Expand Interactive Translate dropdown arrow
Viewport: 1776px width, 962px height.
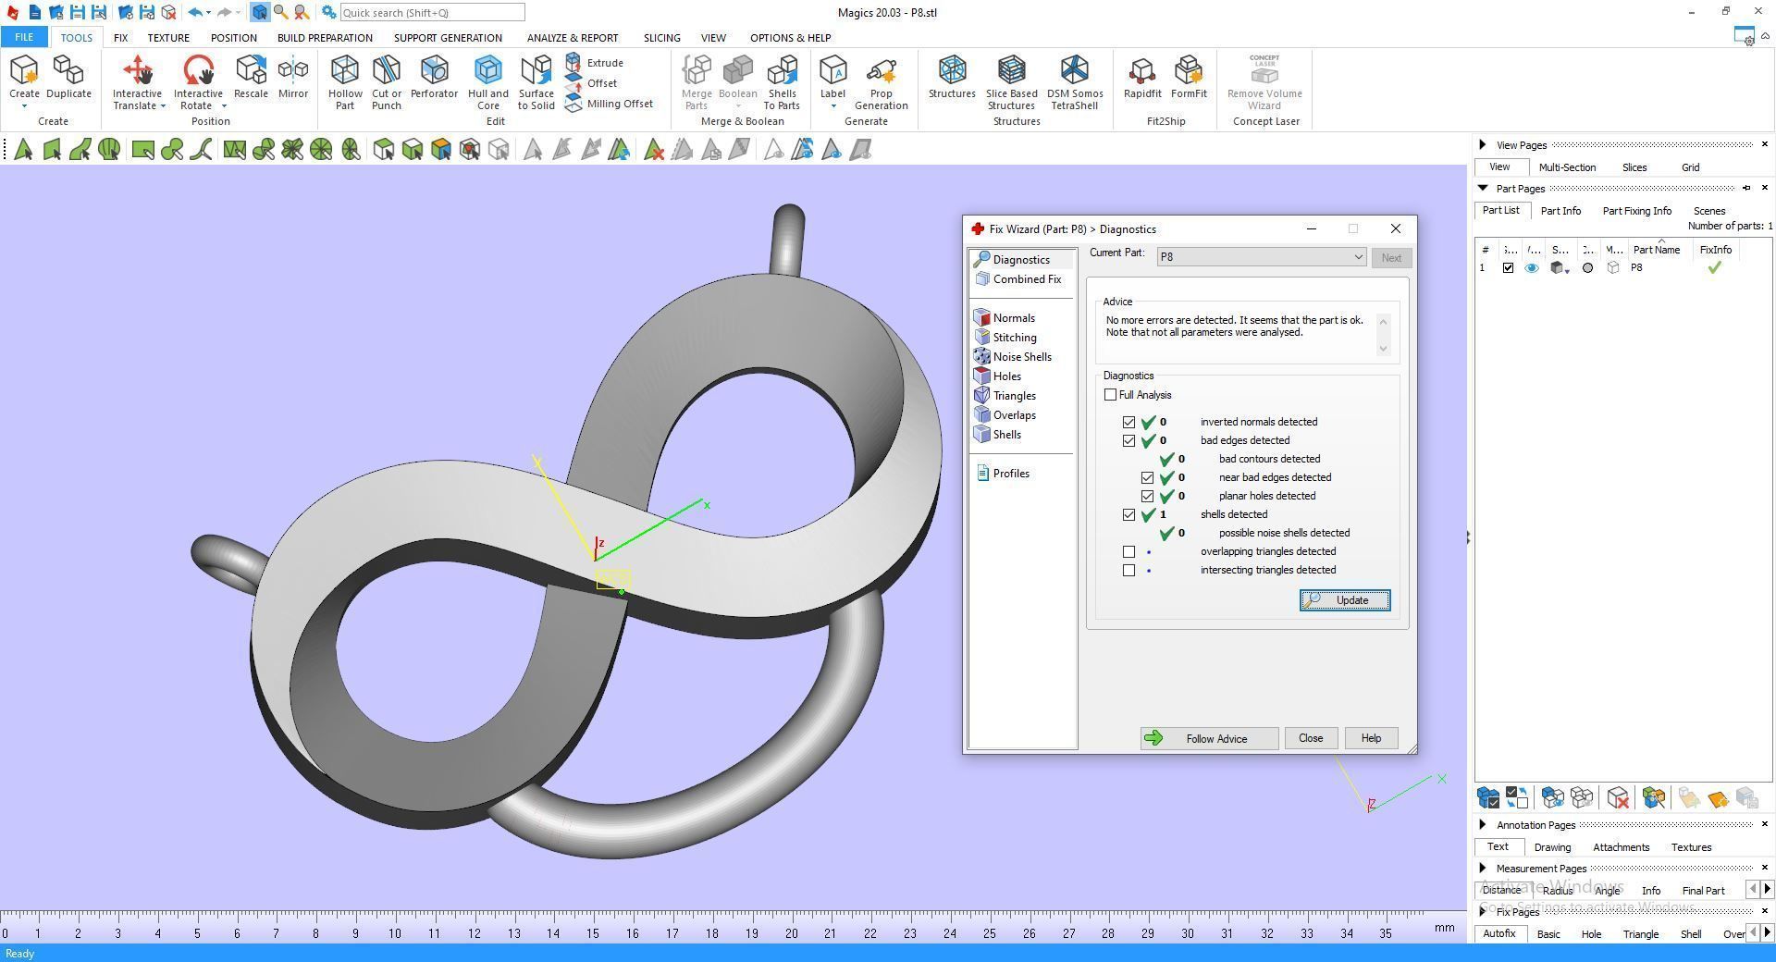(x=163, y=106)
